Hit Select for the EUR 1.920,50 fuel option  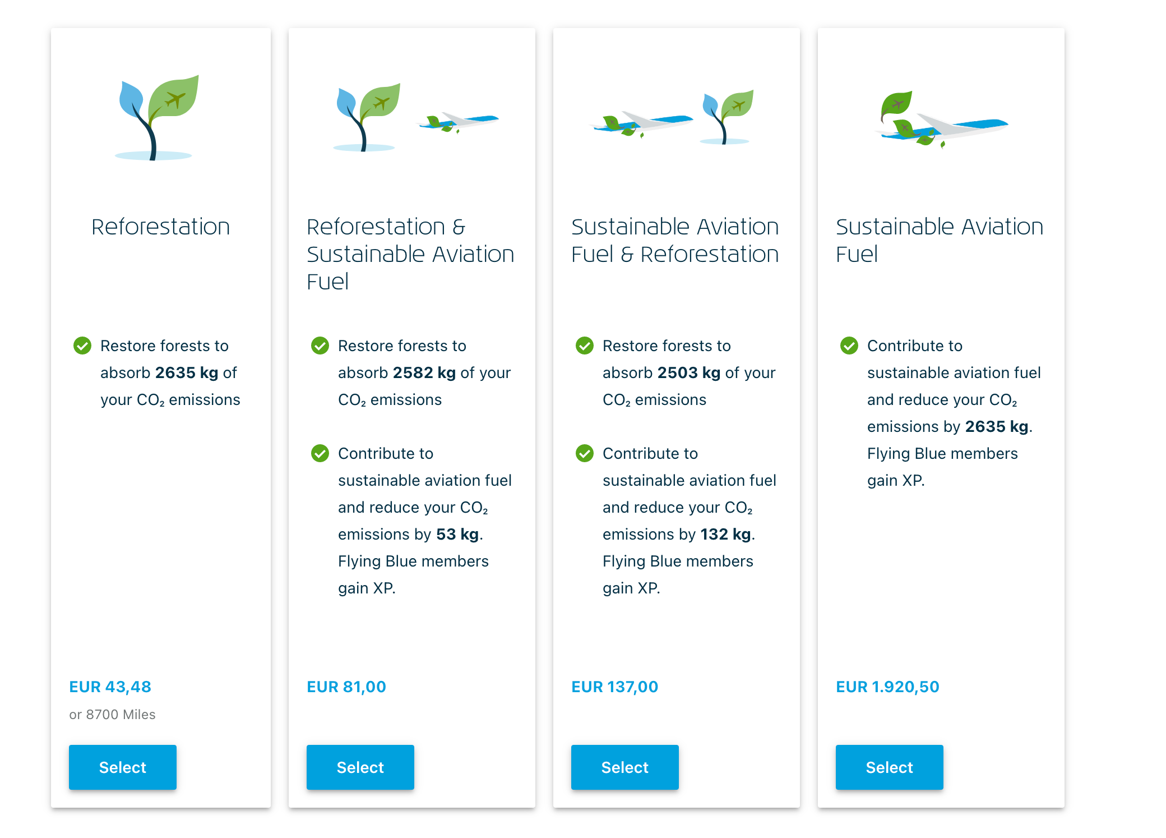(890, 767)
